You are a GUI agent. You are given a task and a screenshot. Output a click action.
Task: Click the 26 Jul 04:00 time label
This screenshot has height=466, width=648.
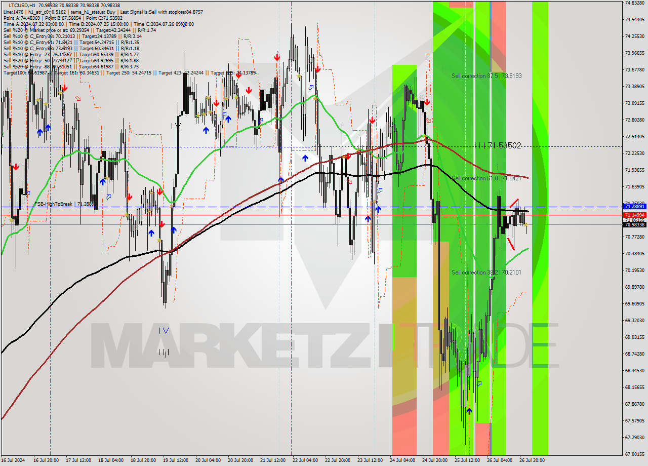500,460
